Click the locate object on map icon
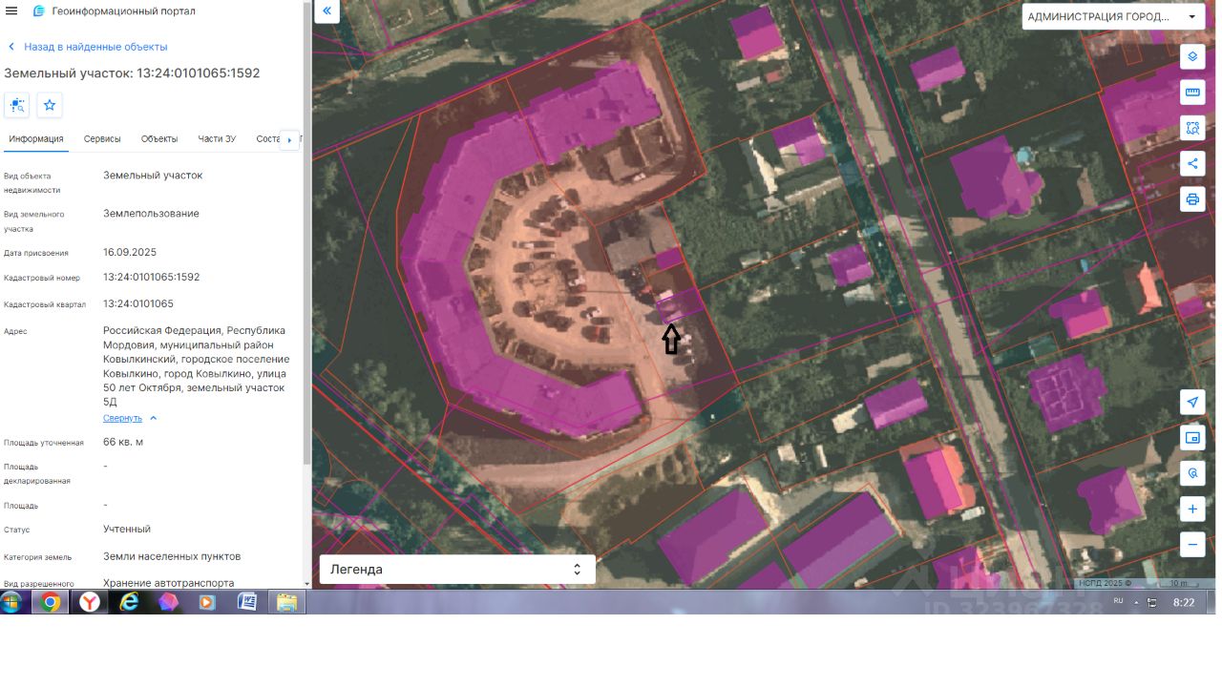The image size is (1222, 687). click(x=17, y=105)
